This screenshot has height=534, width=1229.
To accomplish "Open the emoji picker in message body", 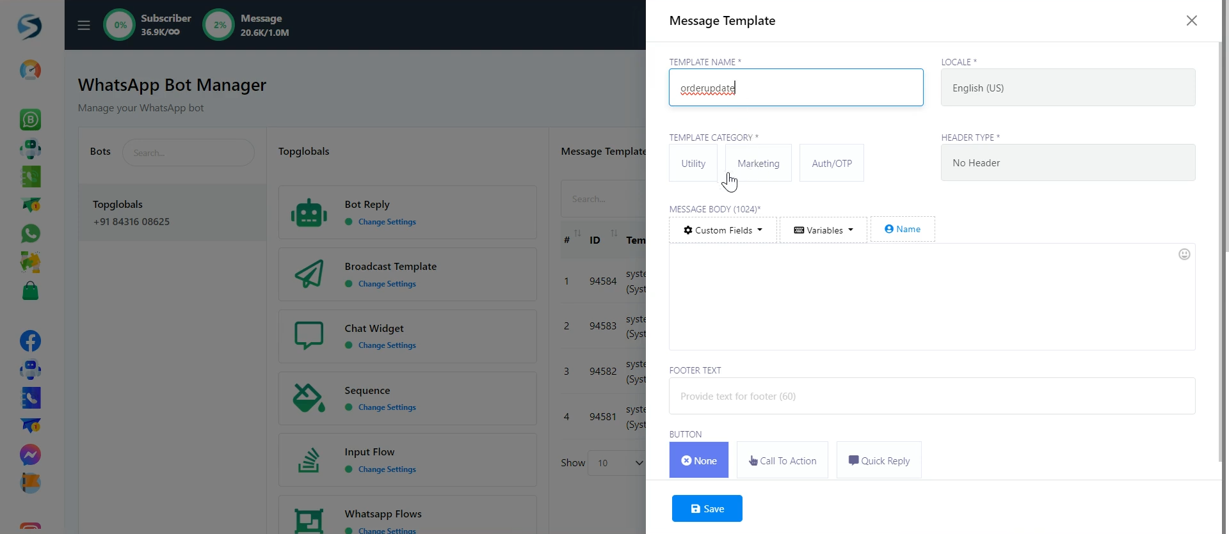I will point(1184,255).
